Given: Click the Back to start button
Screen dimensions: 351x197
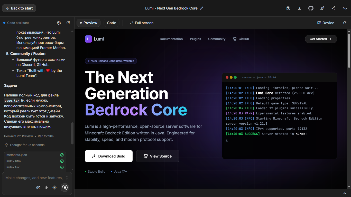Looking at the screenshot, I should 19,8.
